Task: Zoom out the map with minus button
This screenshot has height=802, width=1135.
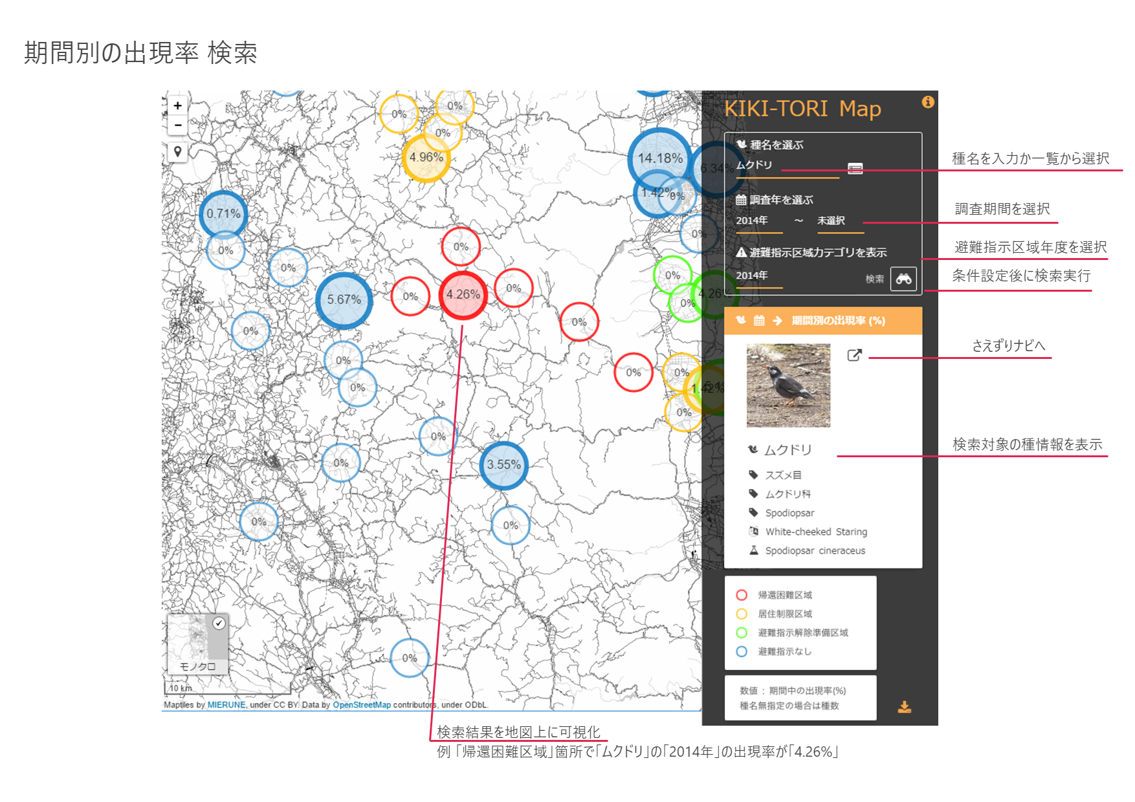Action: [177, 125]
